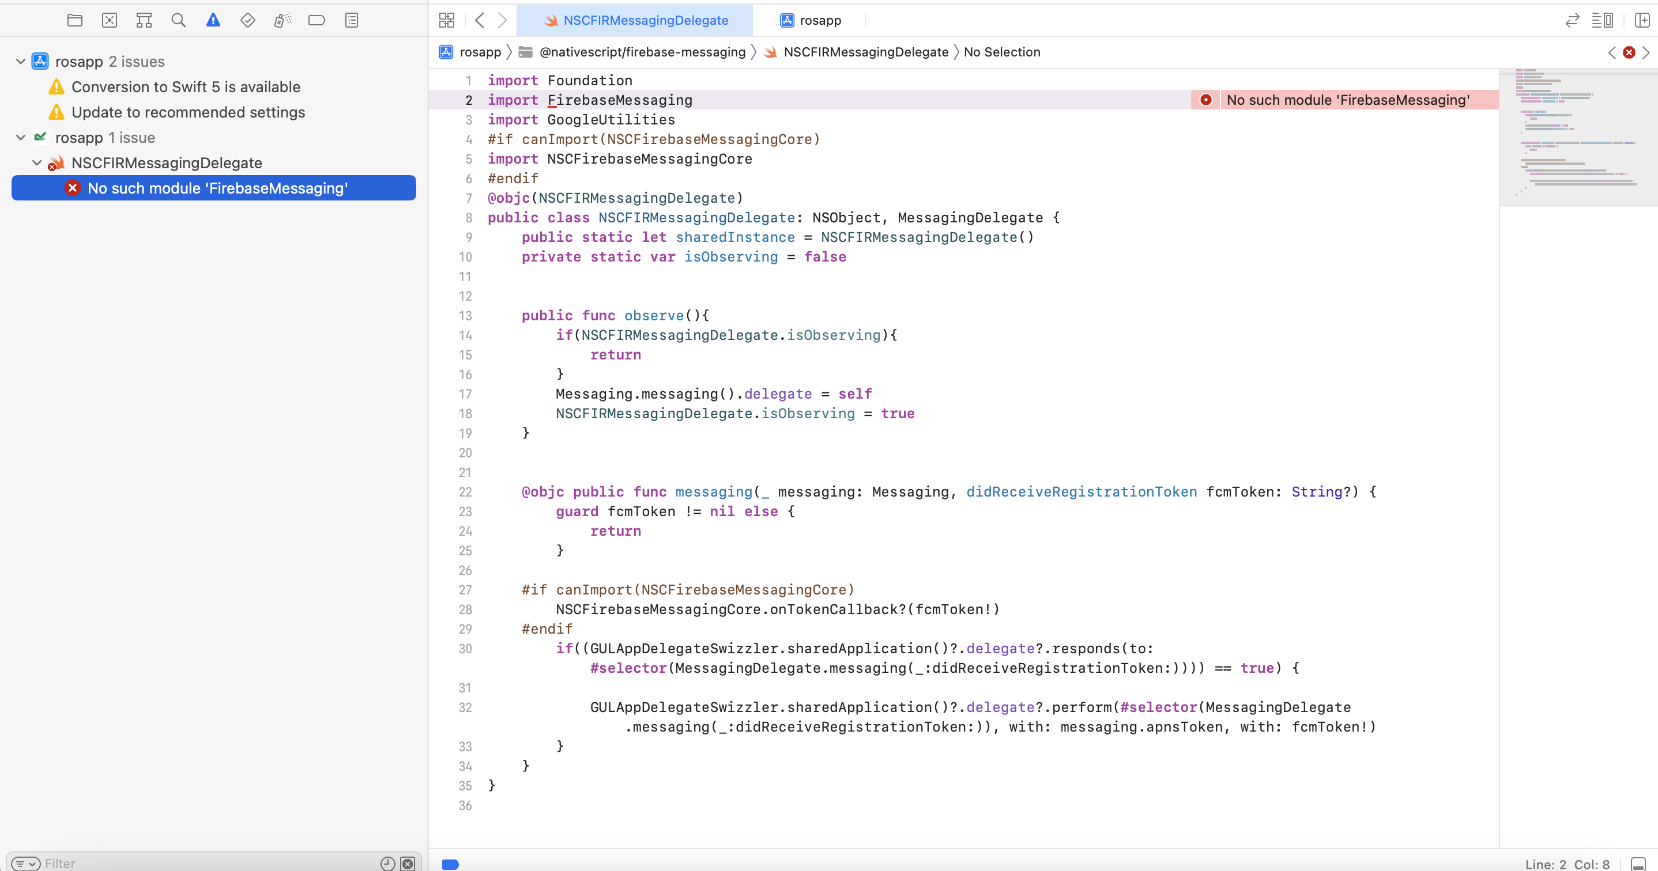Toggle the Editor Options adjustment icon
The height and width of the screenshot is (871, 1658).
(x=1603, y=20)
